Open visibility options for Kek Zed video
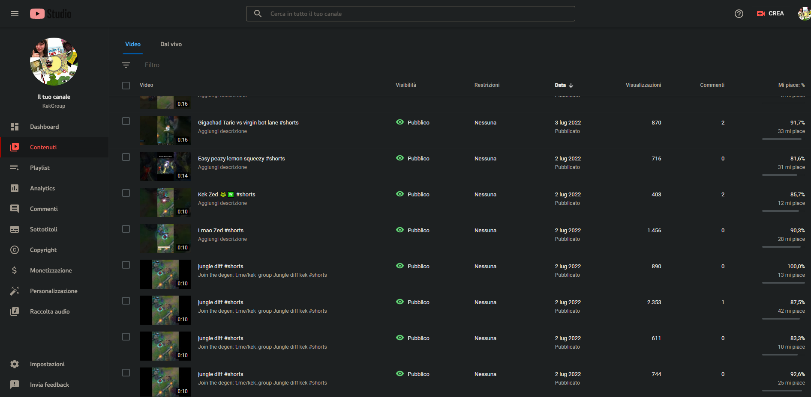 [x=413, y=194]
